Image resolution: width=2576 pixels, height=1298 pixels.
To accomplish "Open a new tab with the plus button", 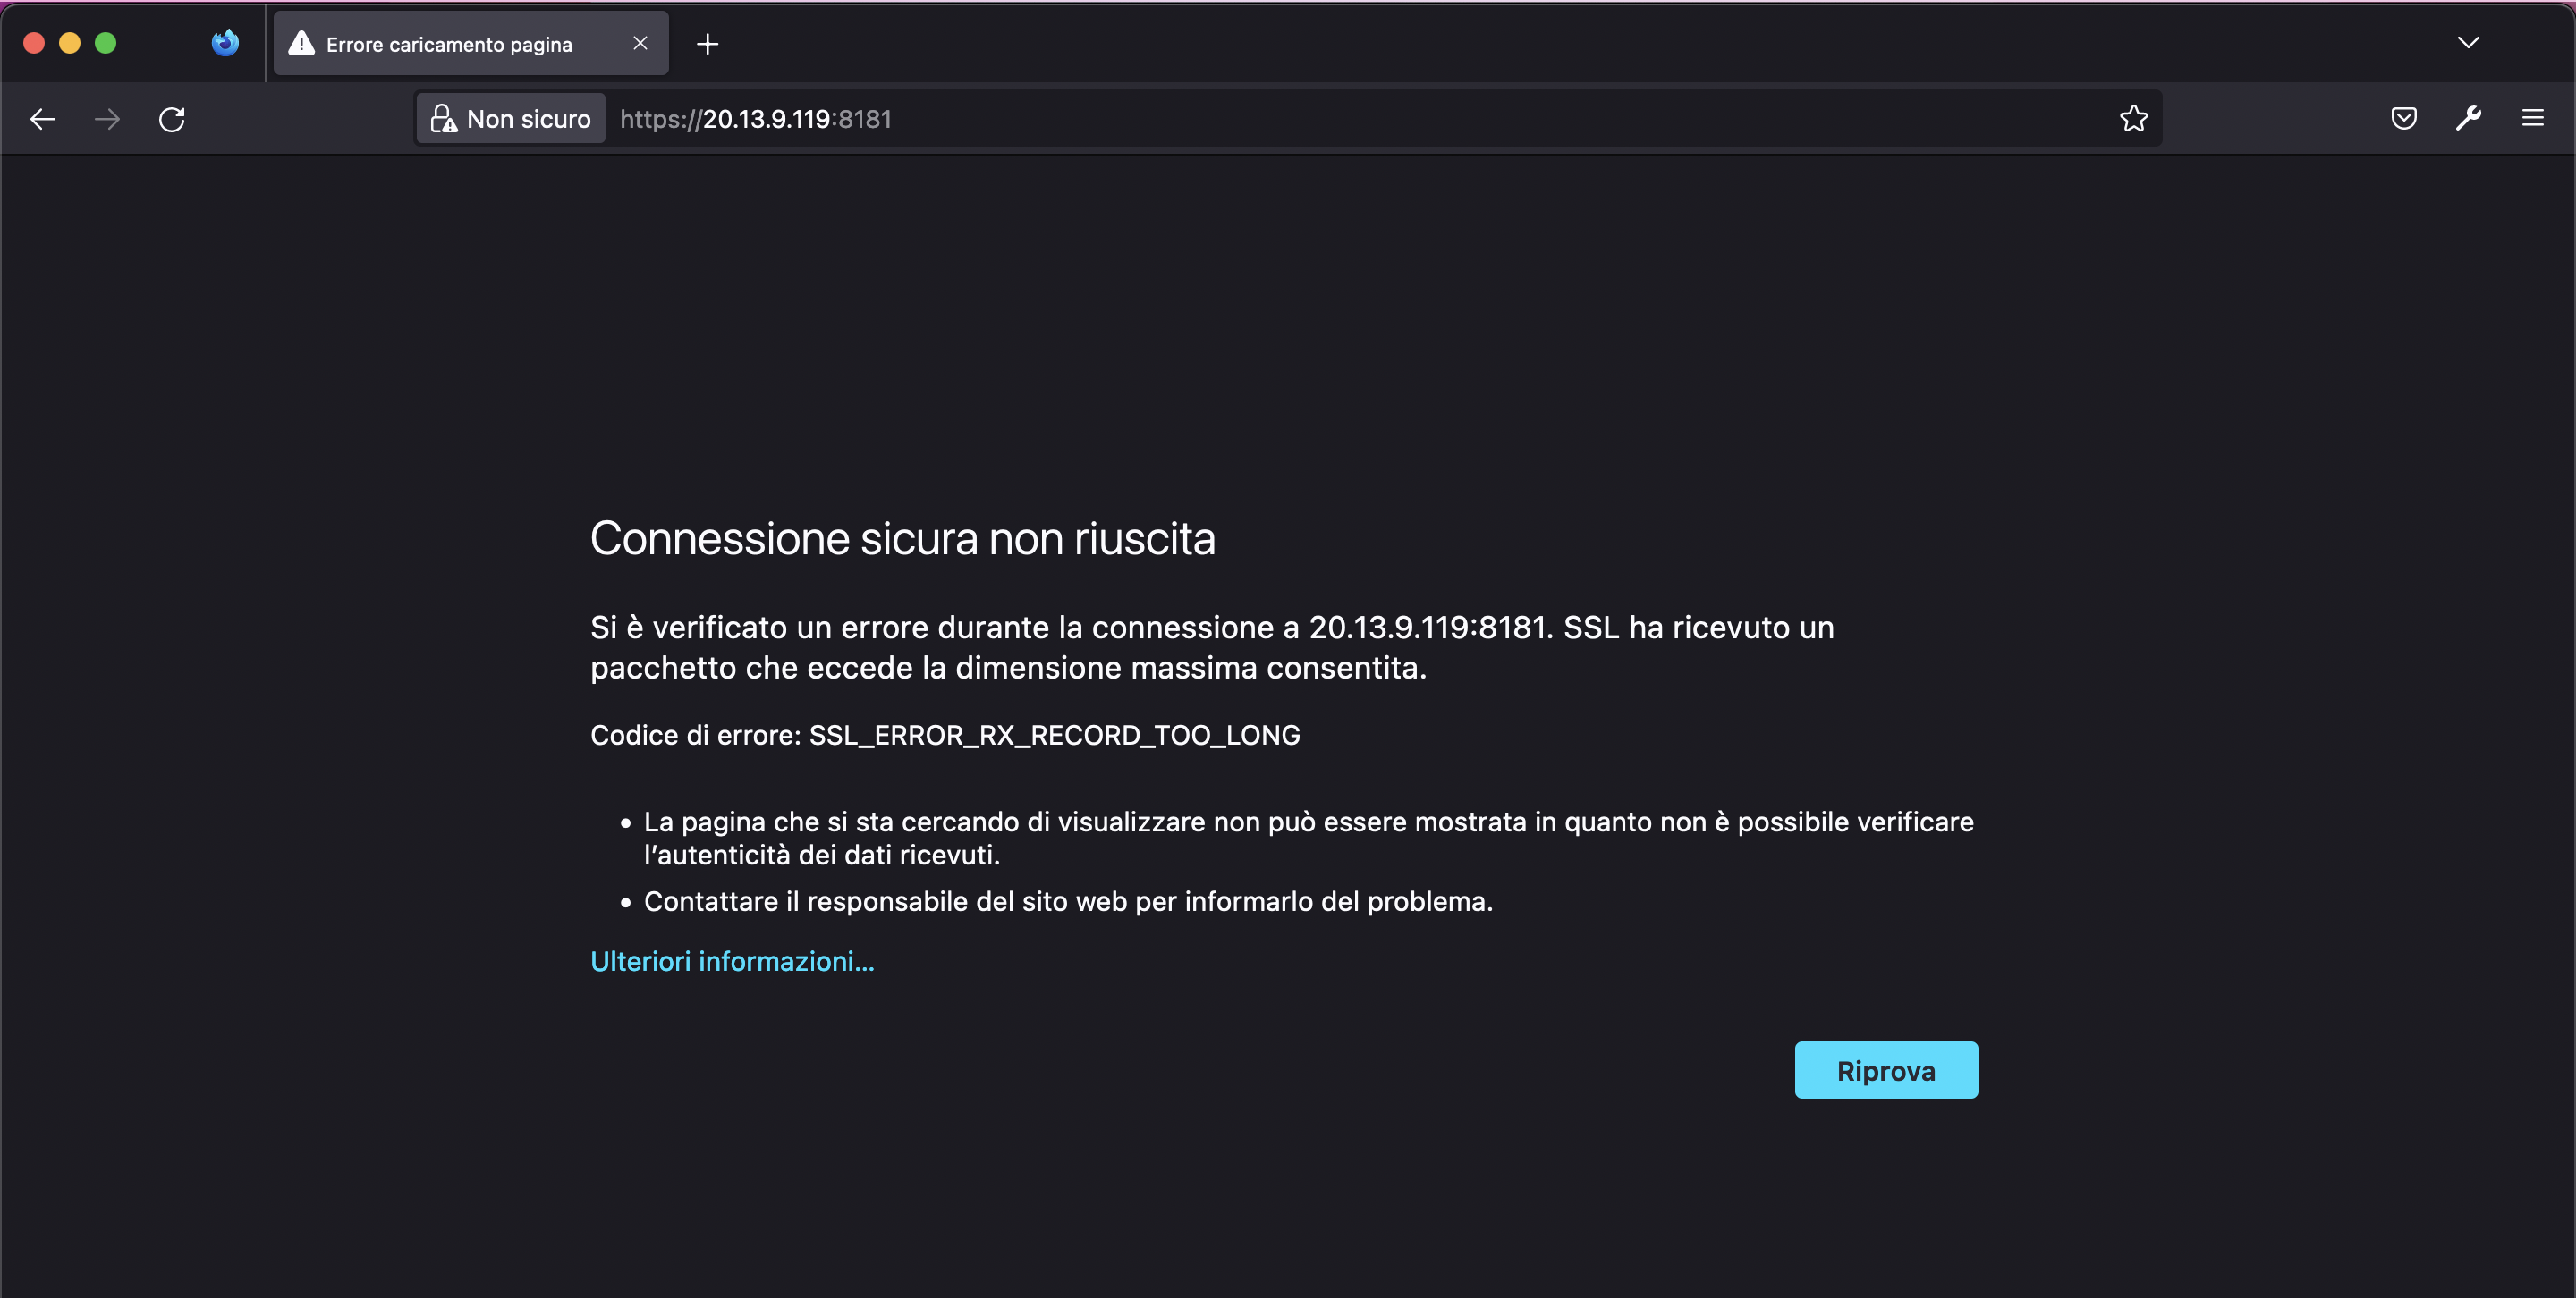I will click(708, 43).
